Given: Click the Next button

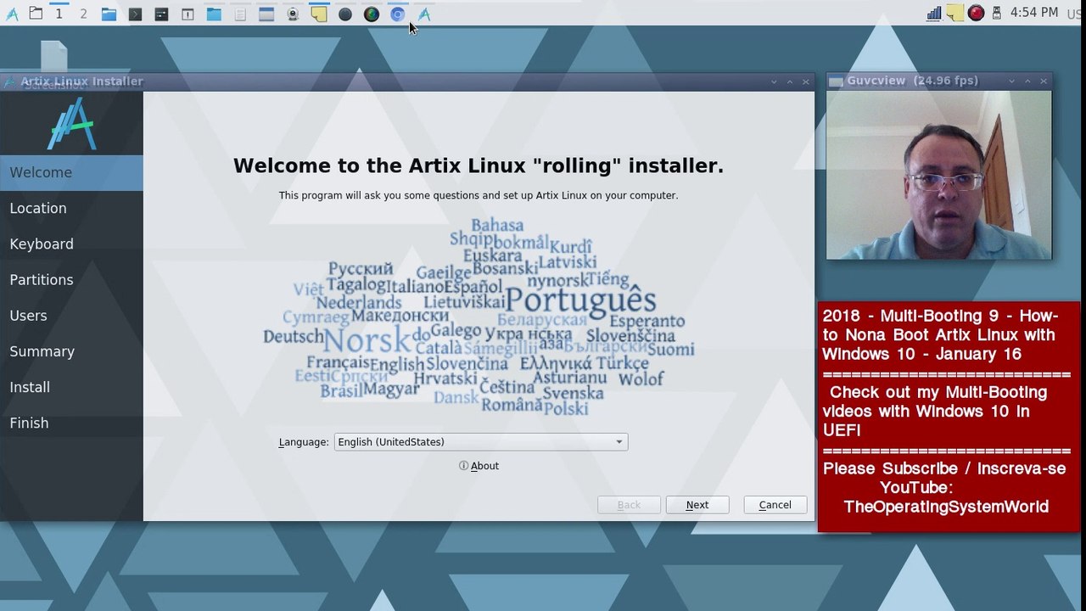Looking at the screenshot, I should click(697, 505).
